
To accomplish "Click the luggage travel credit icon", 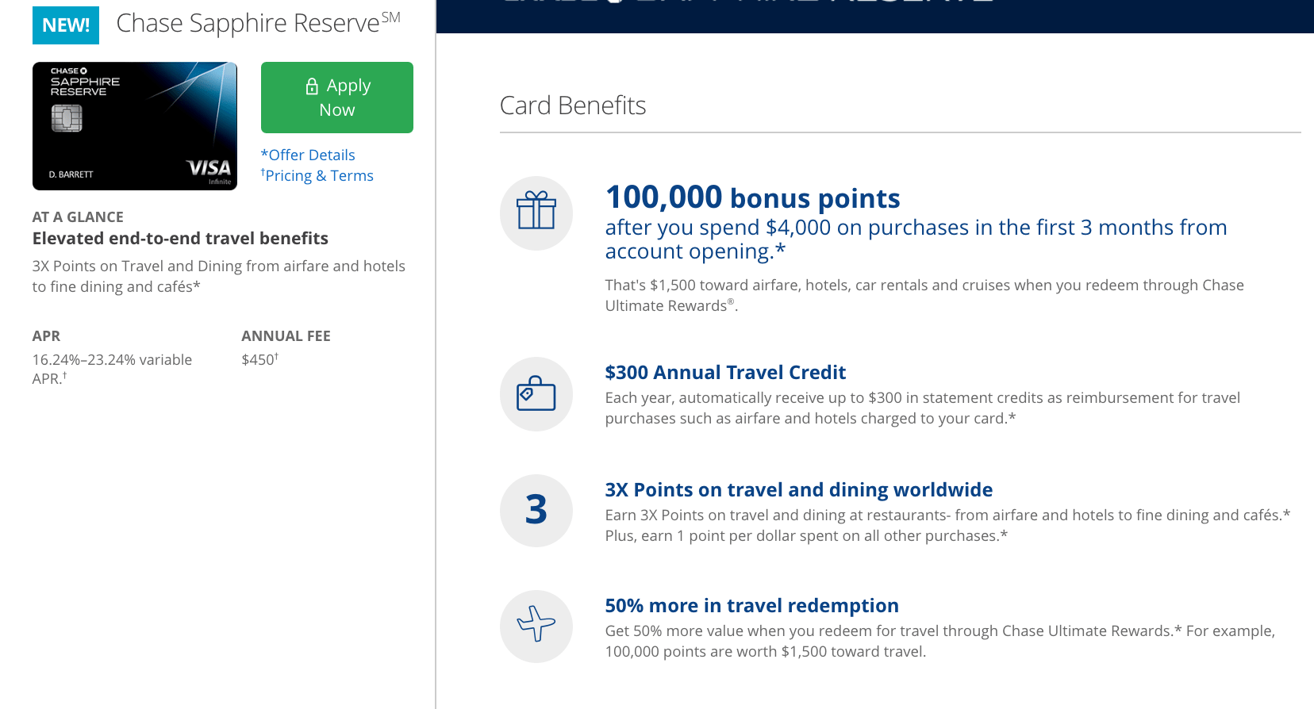I will 536,394.
